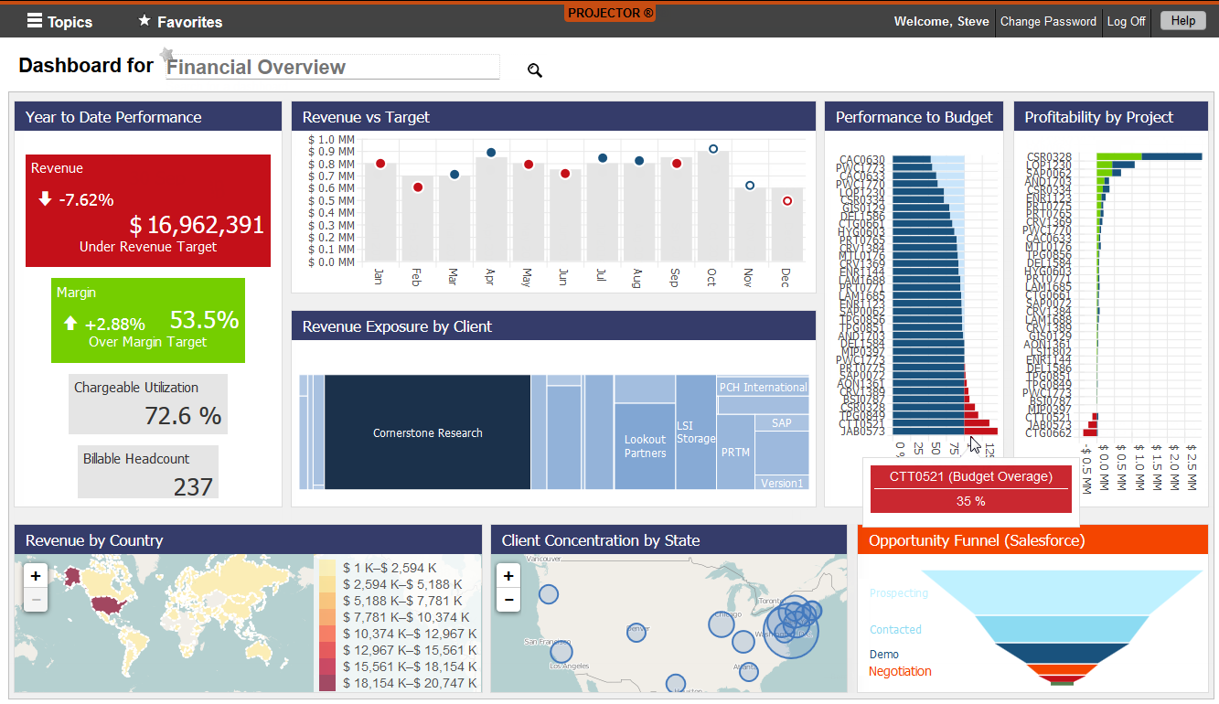This screenshot has width=1219, height=704.
Task: Select the Lookout Partners treemap block
Action: tap(645, 446)
